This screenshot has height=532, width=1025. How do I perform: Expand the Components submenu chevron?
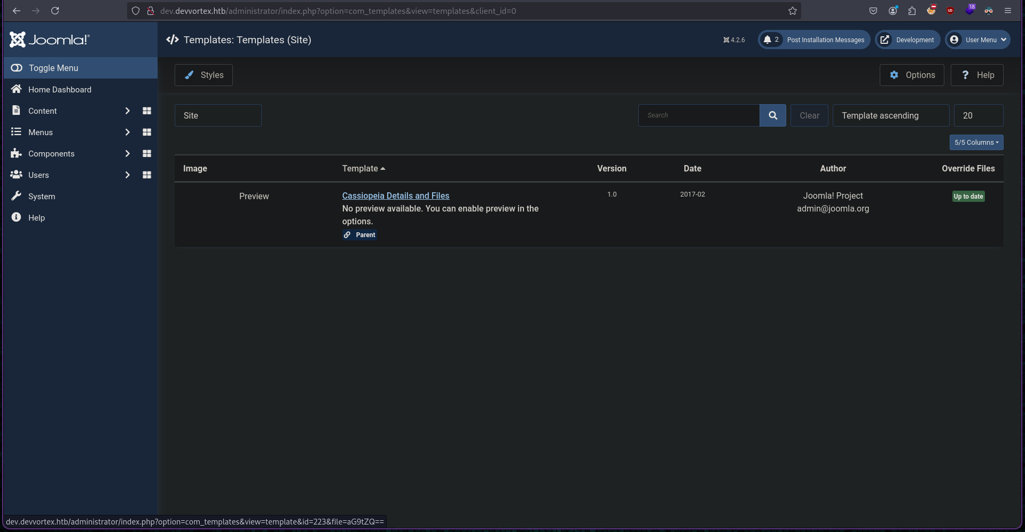point(127,153)
